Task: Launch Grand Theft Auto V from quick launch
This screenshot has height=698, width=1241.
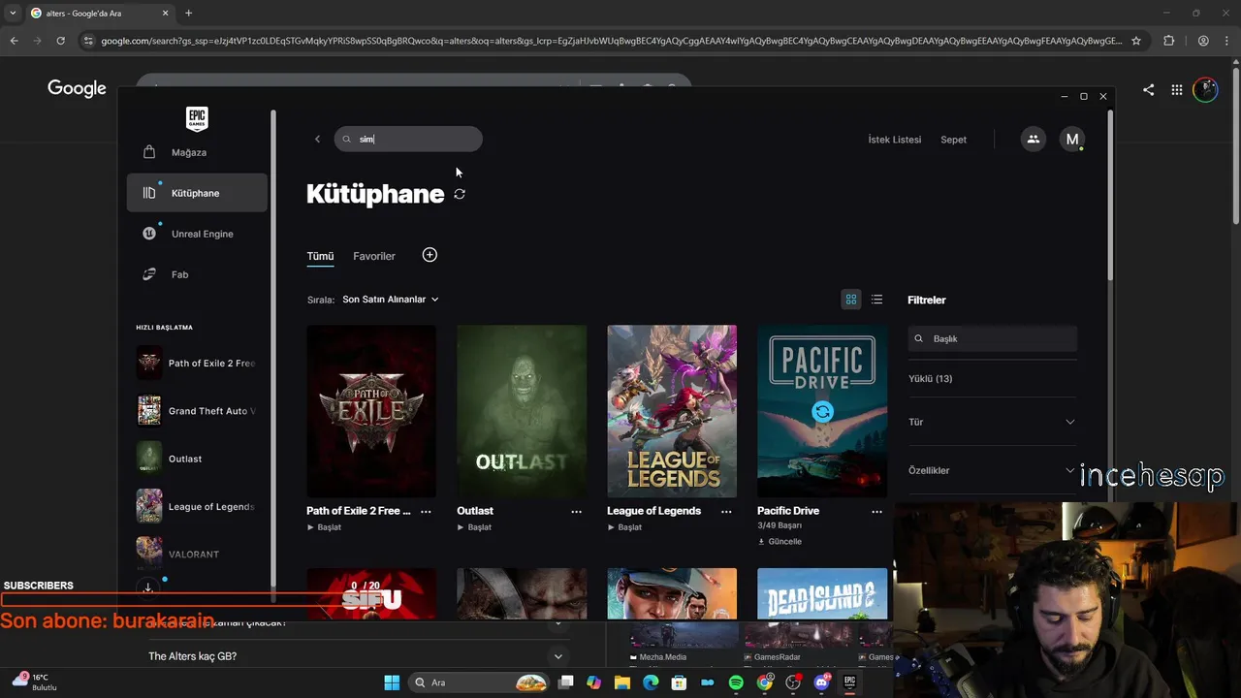Action: 197,411
